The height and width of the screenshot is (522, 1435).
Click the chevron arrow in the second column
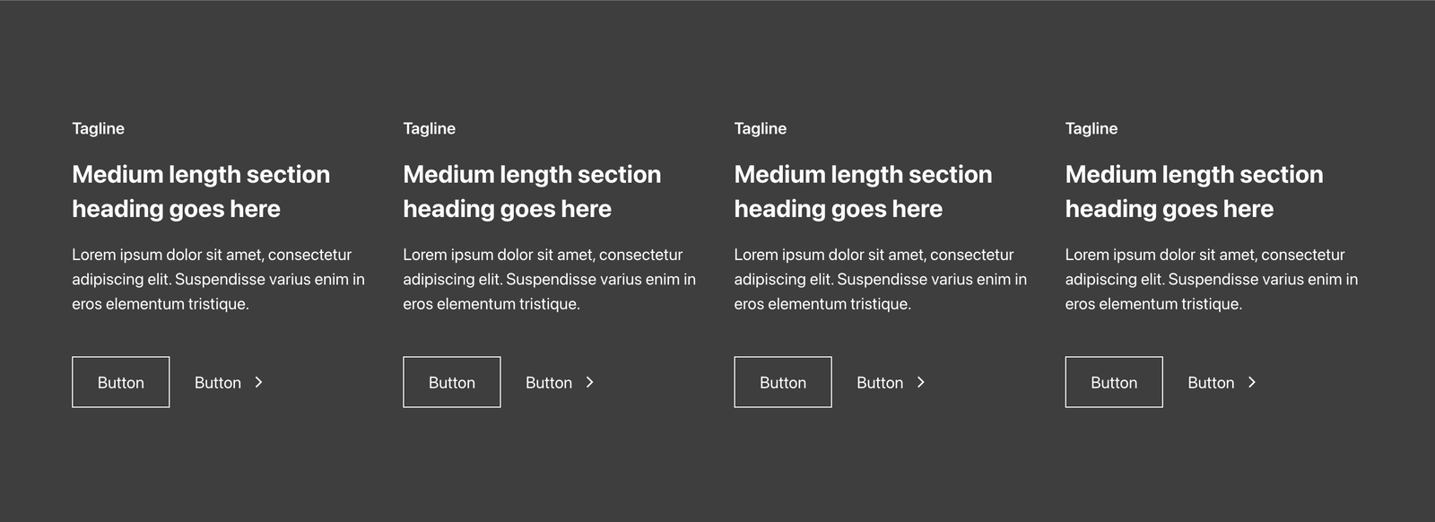coord(589,382)
